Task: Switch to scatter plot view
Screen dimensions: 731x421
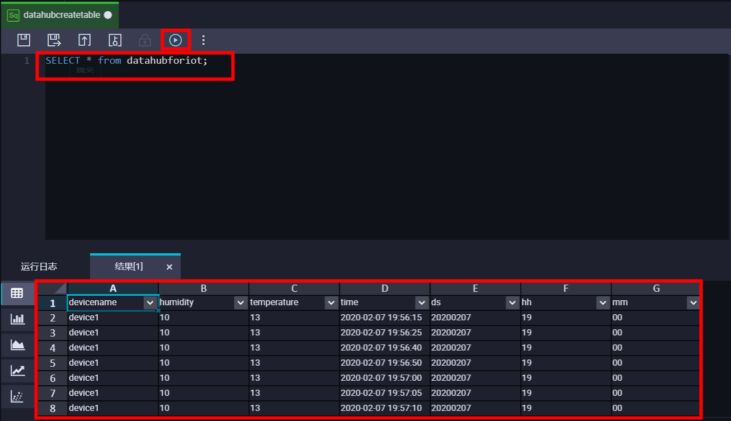Action: pos(17,396)
